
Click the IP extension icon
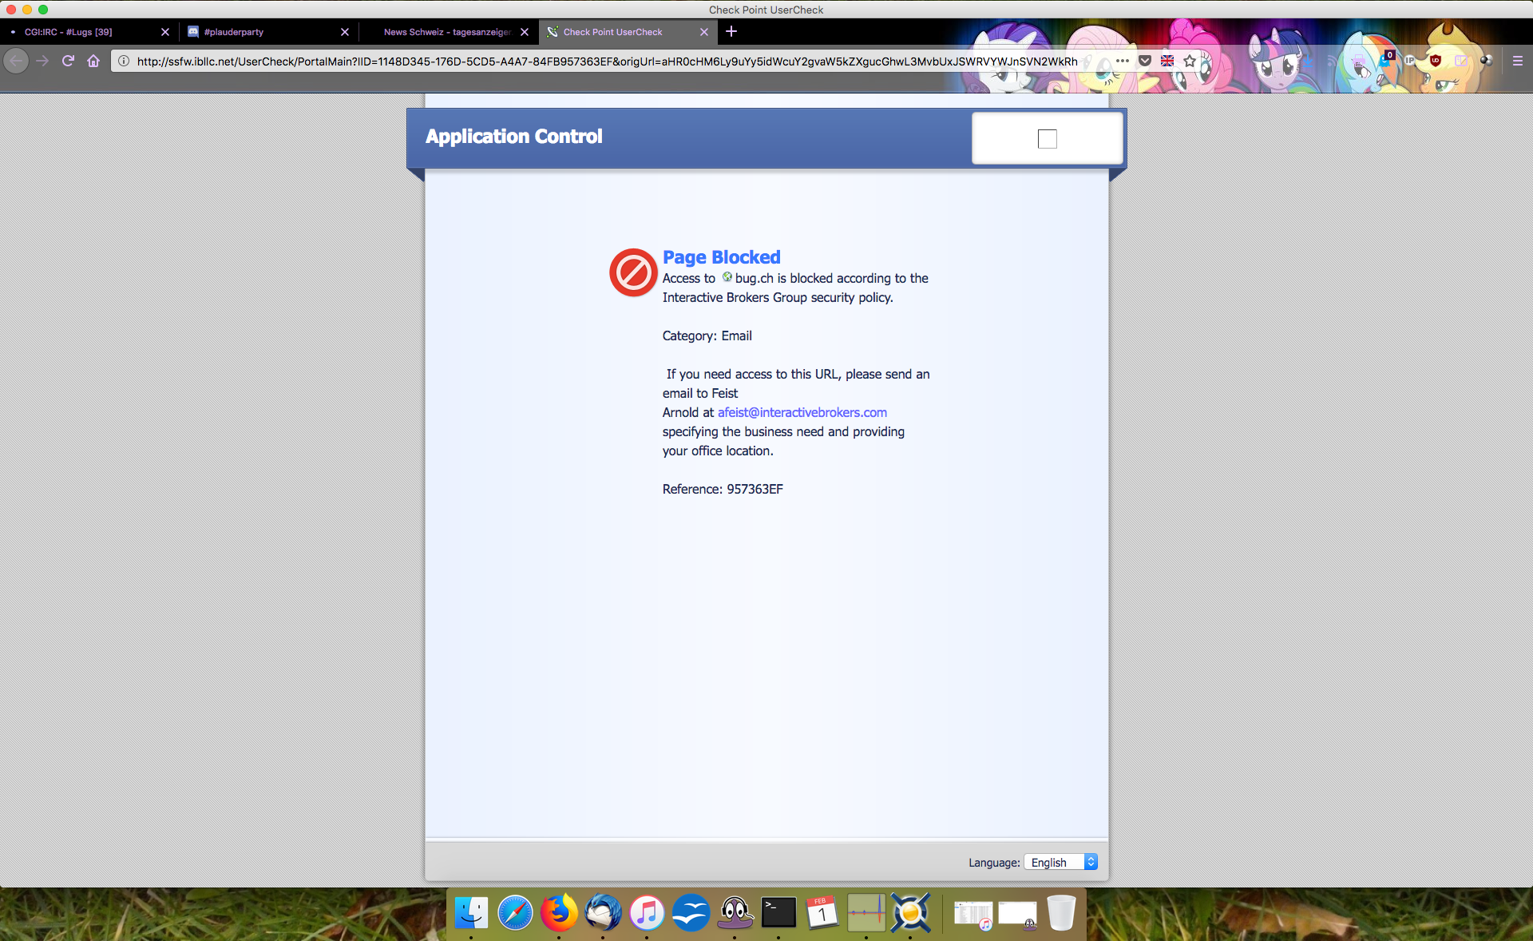point(1409,61)
